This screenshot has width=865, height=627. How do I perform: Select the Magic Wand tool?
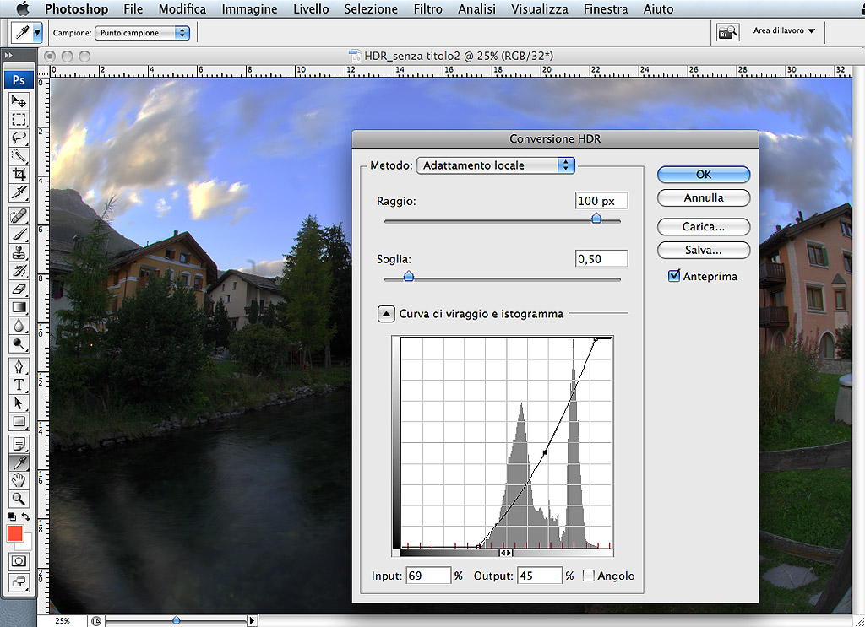[x=19, y=156]
